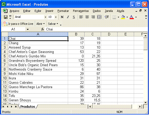Go to next sheet tab arrow
This screenshot has height=115, width=149.
[x=12, y=106]
